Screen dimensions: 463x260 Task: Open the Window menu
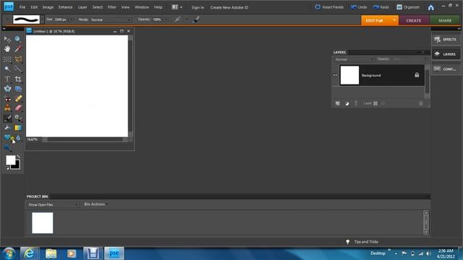[x=142, y=7]
